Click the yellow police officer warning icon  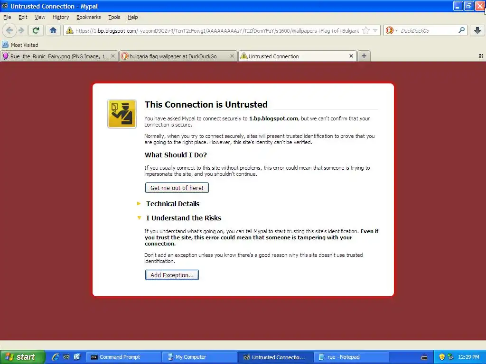pyautogui.click(x=122, y=114)
